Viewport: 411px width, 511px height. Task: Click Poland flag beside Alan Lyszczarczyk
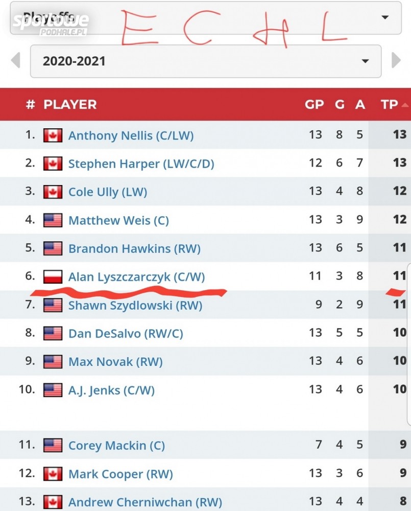click(53, 277)
